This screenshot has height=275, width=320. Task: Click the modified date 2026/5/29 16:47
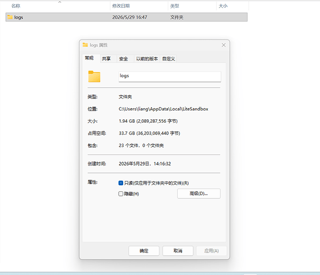[x=130, y=18]
